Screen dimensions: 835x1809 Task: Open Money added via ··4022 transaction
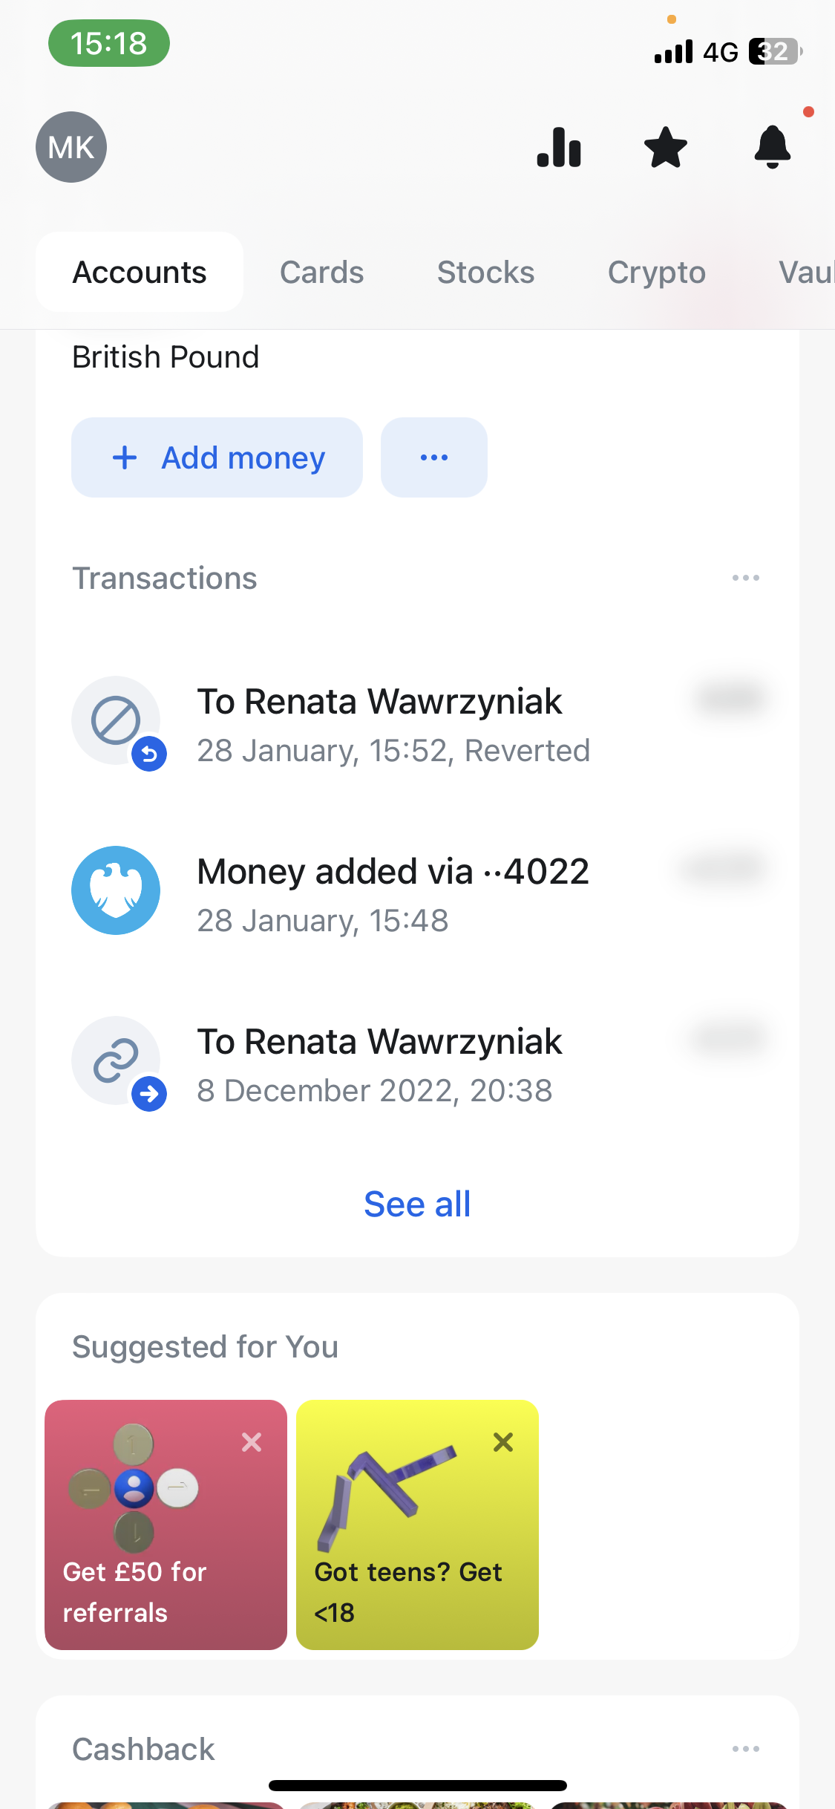tap(393, 890)
